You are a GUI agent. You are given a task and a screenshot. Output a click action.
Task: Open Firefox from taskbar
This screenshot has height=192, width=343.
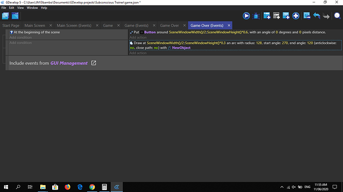68,187
